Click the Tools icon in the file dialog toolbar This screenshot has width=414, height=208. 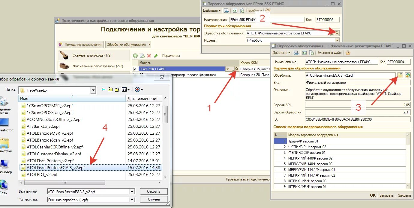tap(139, 89)
